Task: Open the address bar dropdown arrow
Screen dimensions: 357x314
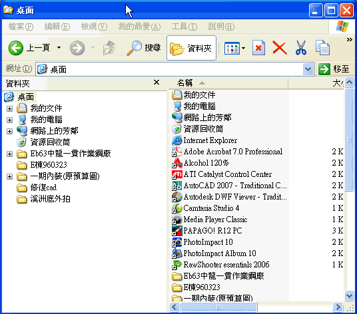Action: click(x=308, y=69)
